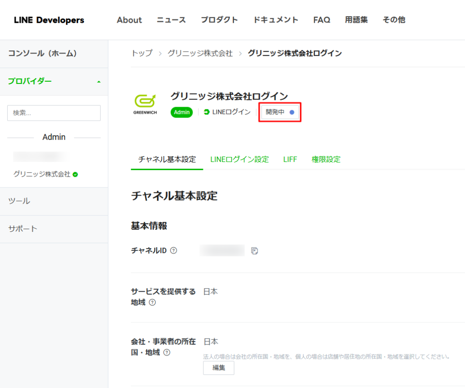Collapse the プロバイダー section arrow
Viewport: 465px width, 388px height.
click(99, 82)
